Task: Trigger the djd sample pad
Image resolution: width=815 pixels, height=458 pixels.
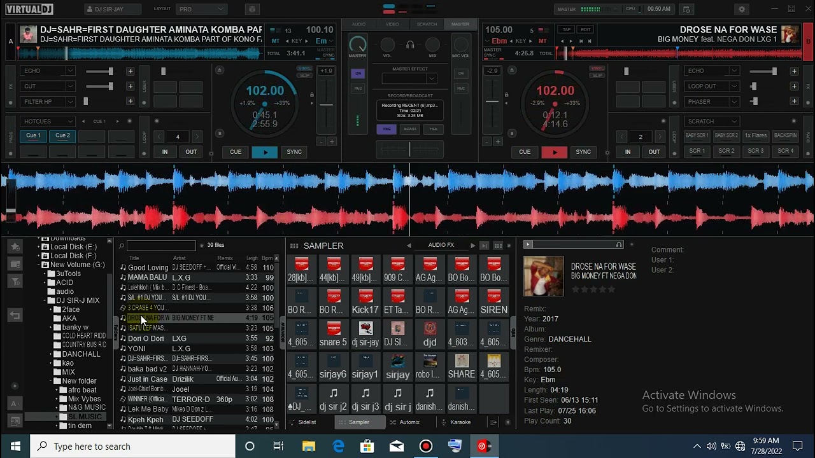Action: coord(430,334)
